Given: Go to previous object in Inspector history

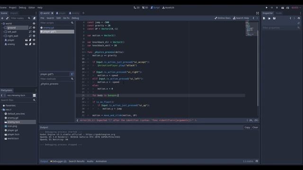Looking at the screenshot, I should [290, 18].
